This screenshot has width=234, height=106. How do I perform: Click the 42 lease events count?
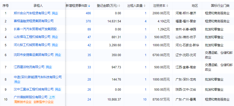[89, 45]
